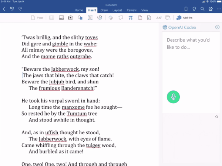Screen dimensions: 222x166
Task: Share the document
Action: click(x=211, y=9)
